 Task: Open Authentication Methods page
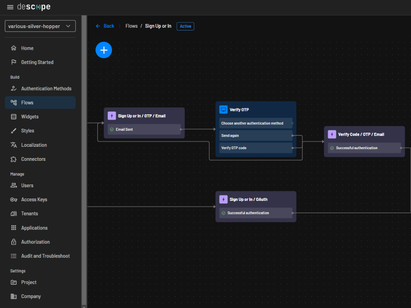point(46,89)
